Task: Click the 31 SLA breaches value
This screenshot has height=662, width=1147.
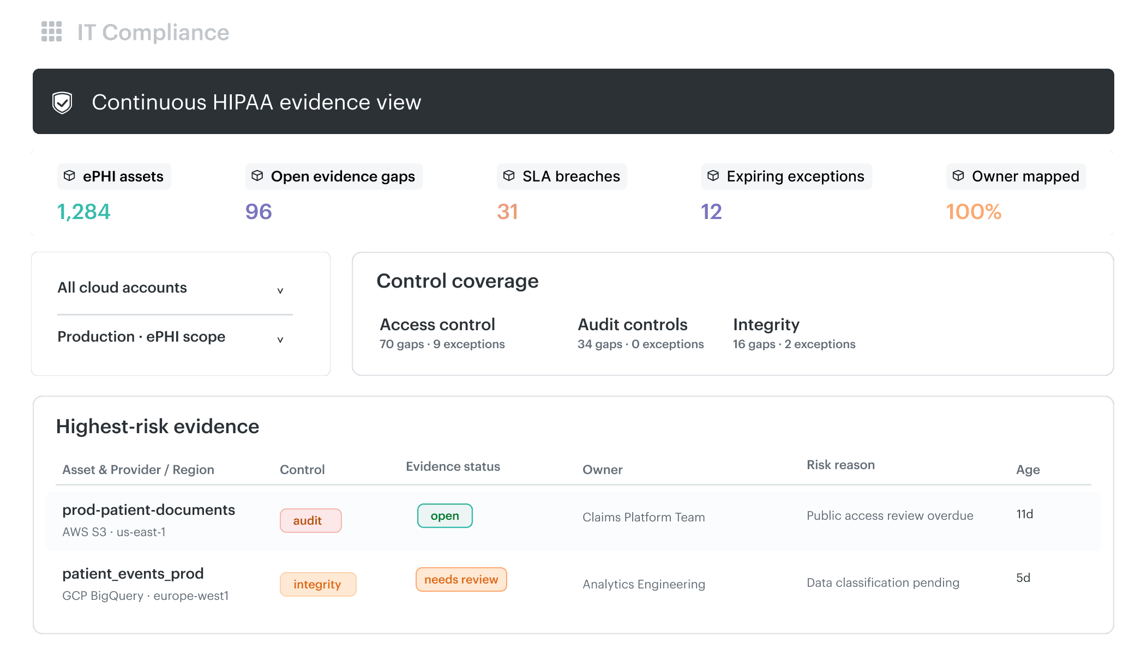Action: pyautogui.click(x=508, y=212)
